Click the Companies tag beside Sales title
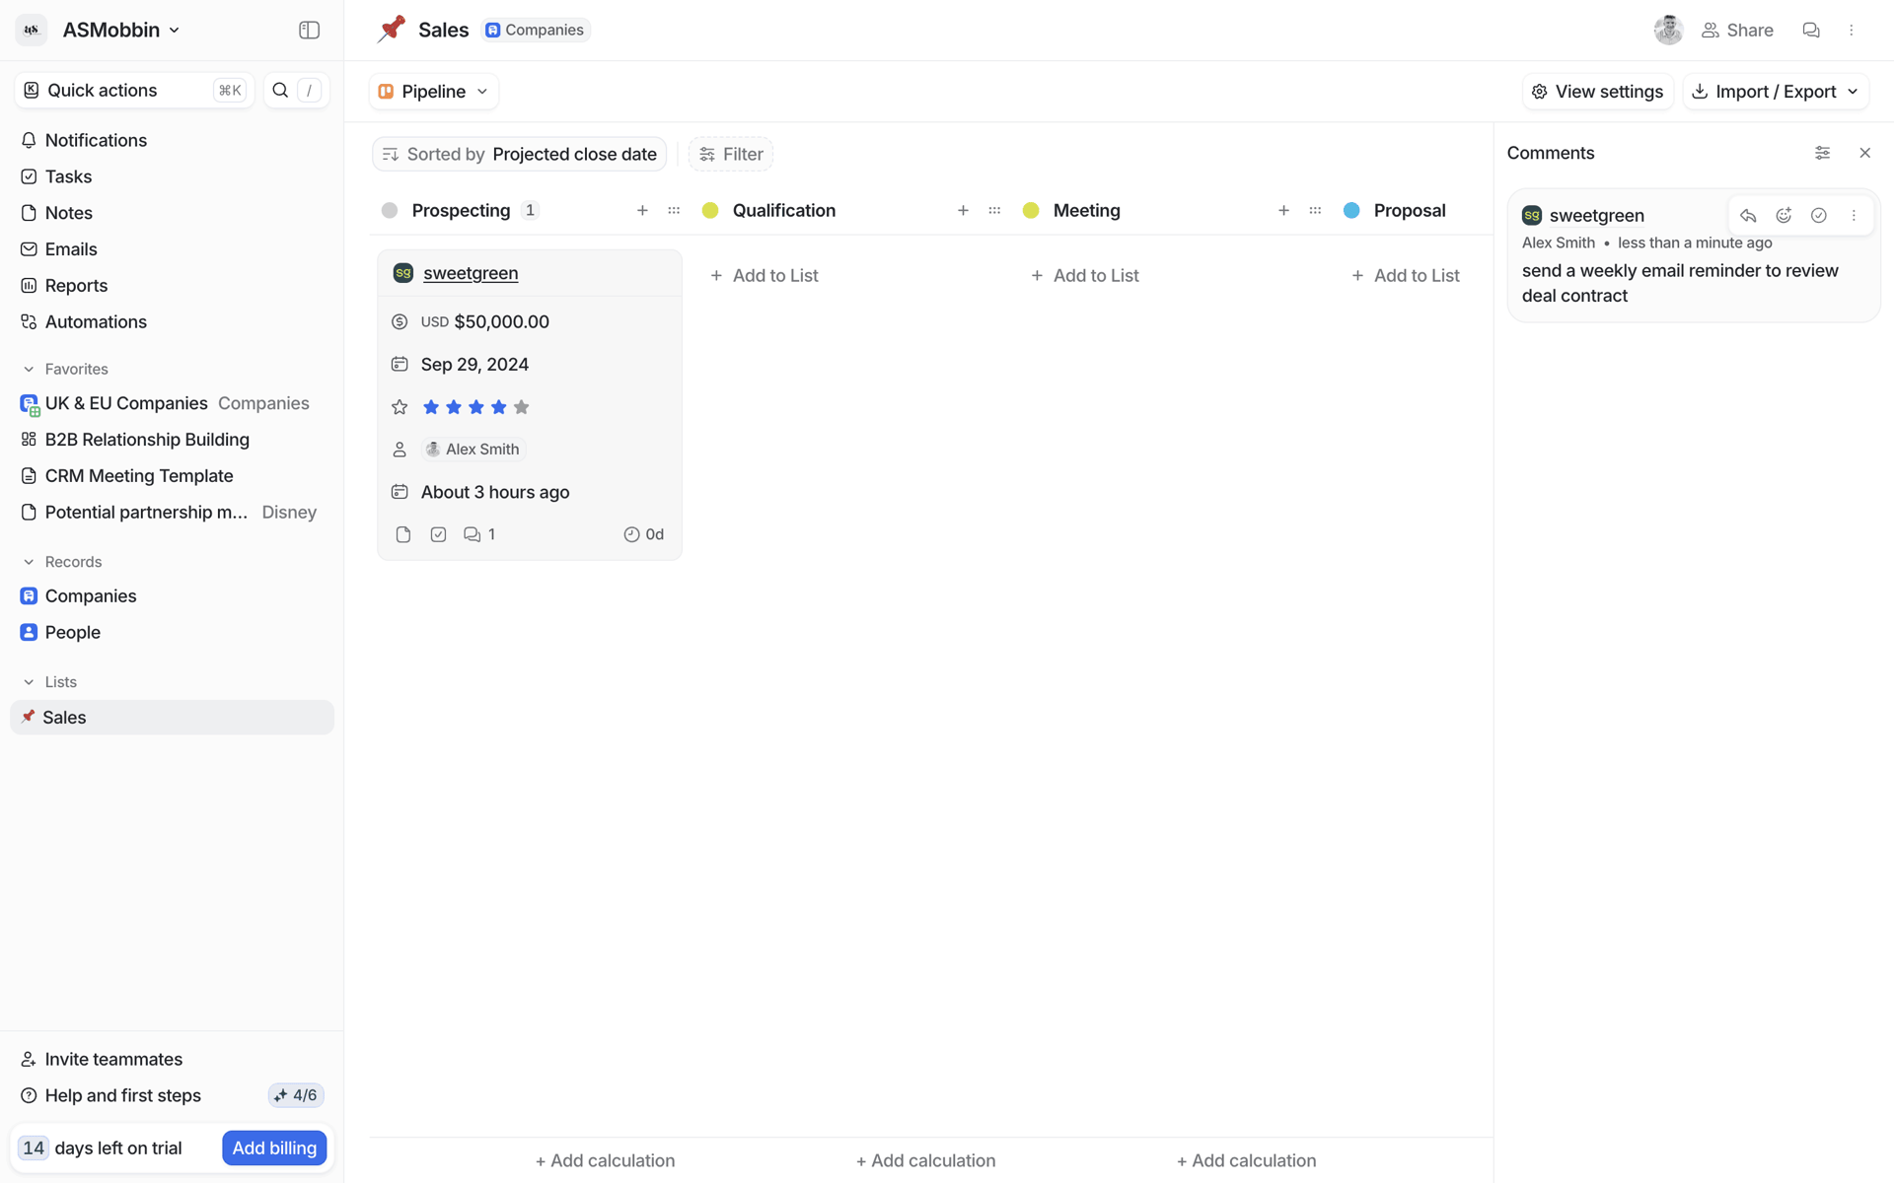 click(536, 31)
